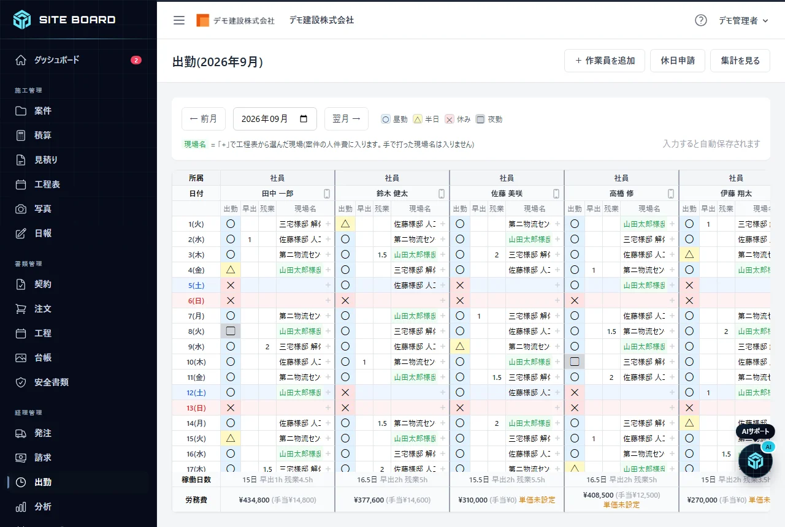This screenshot has width=785, height=527.
Task: Open 安全書類 from sidebar
Action: (x=78, y=382)
